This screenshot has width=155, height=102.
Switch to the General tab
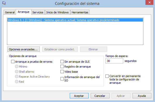[x=10, y=12]
